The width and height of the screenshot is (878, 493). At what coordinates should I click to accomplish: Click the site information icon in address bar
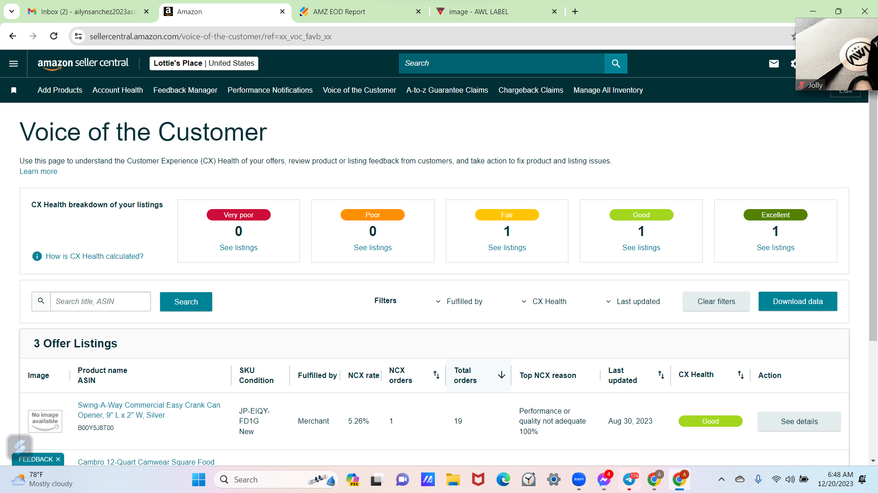(79, 36)
